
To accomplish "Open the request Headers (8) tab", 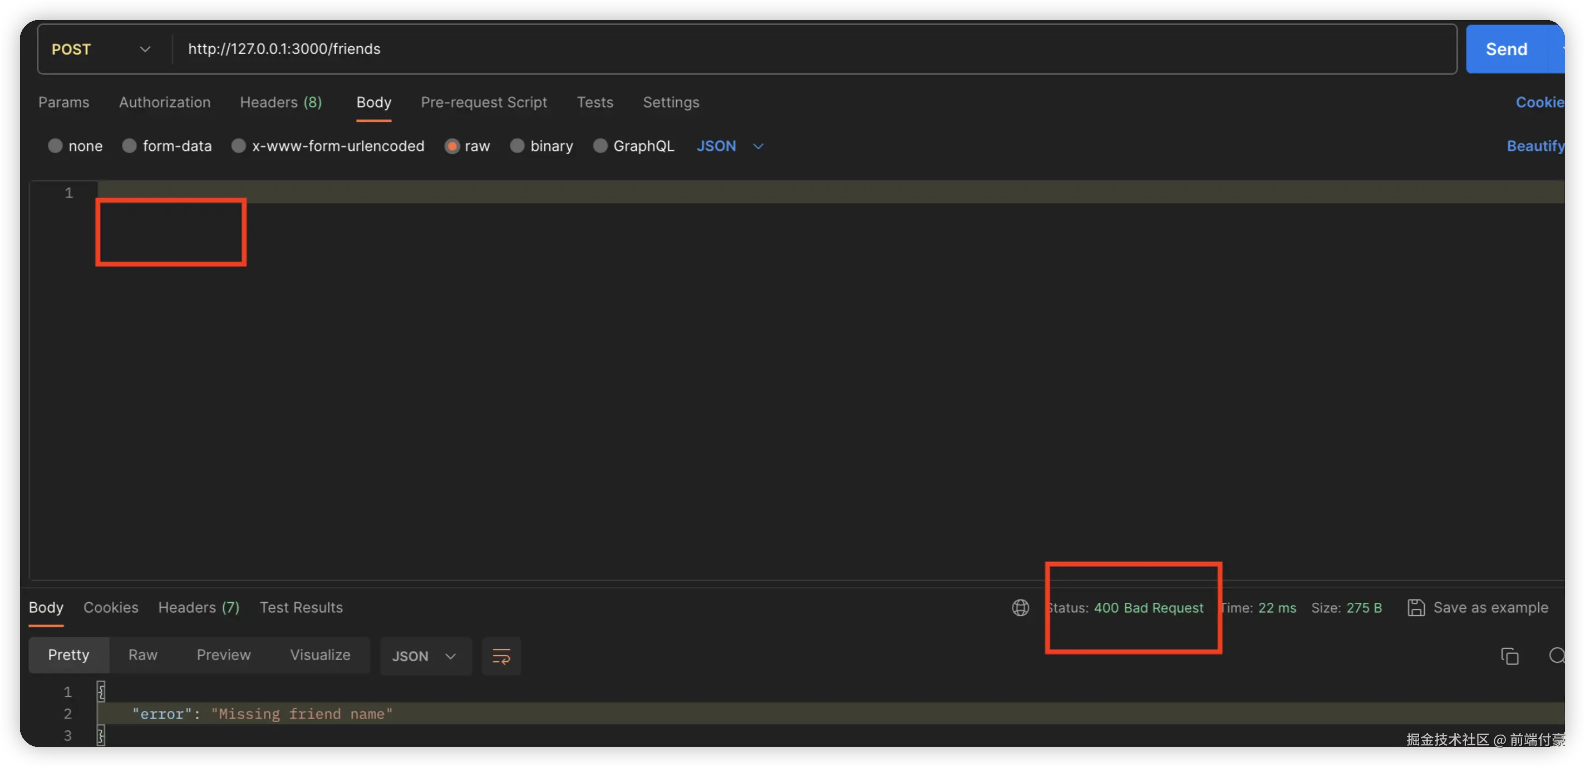I will click(280, 102).
